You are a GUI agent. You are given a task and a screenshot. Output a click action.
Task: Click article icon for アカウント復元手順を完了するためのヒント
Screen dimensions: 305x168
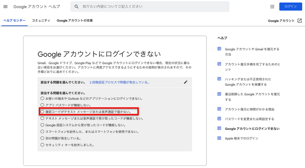[x=219, y=64]
